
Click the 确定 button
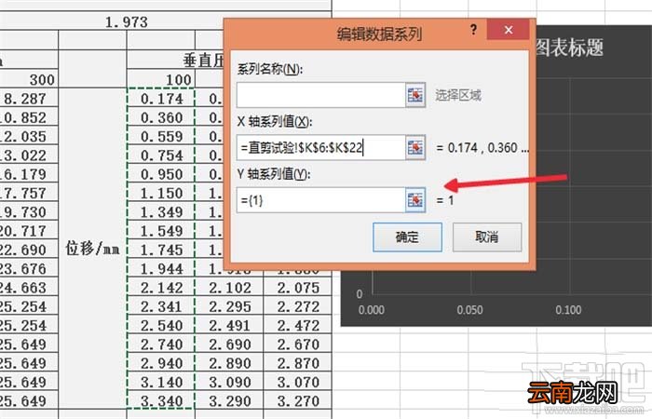(407, 237)
